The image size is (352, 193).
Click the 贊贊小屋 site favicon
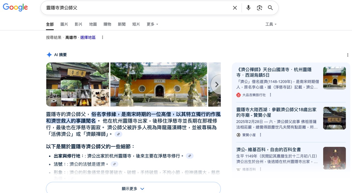pyautogui.click(x=238, y=135)
